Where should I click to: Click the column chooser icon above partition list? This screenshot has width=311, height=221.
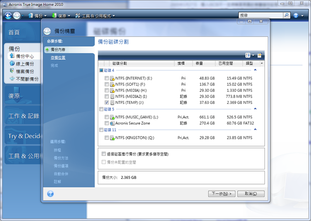pos(248,55)
